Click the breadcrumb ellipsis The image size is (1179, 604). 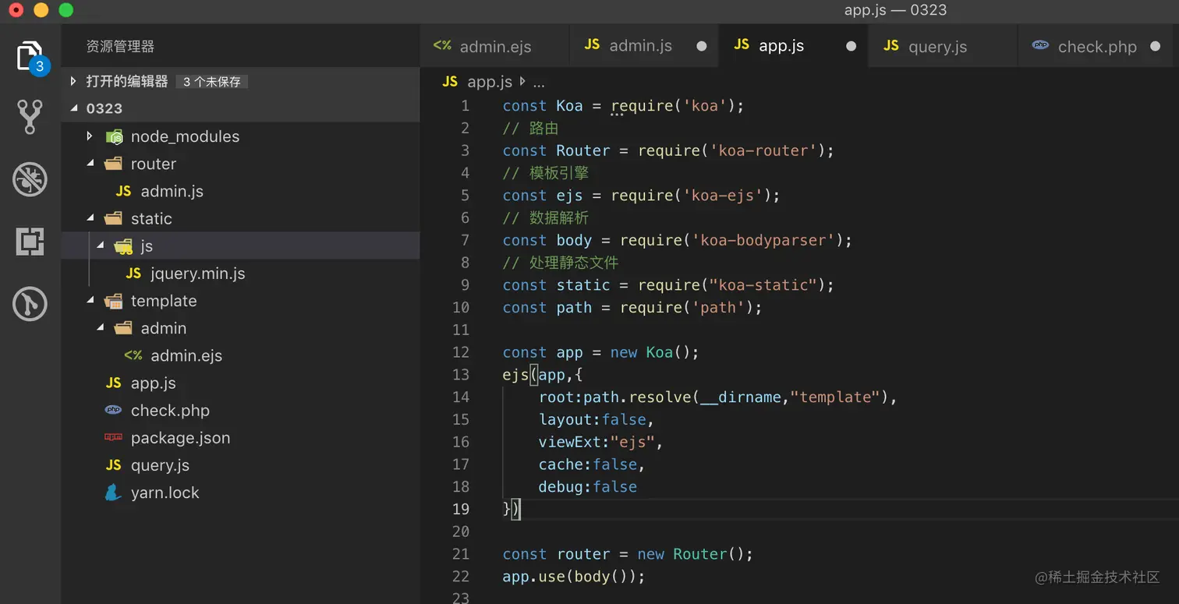pyautogui.click(x=538, y=82)
